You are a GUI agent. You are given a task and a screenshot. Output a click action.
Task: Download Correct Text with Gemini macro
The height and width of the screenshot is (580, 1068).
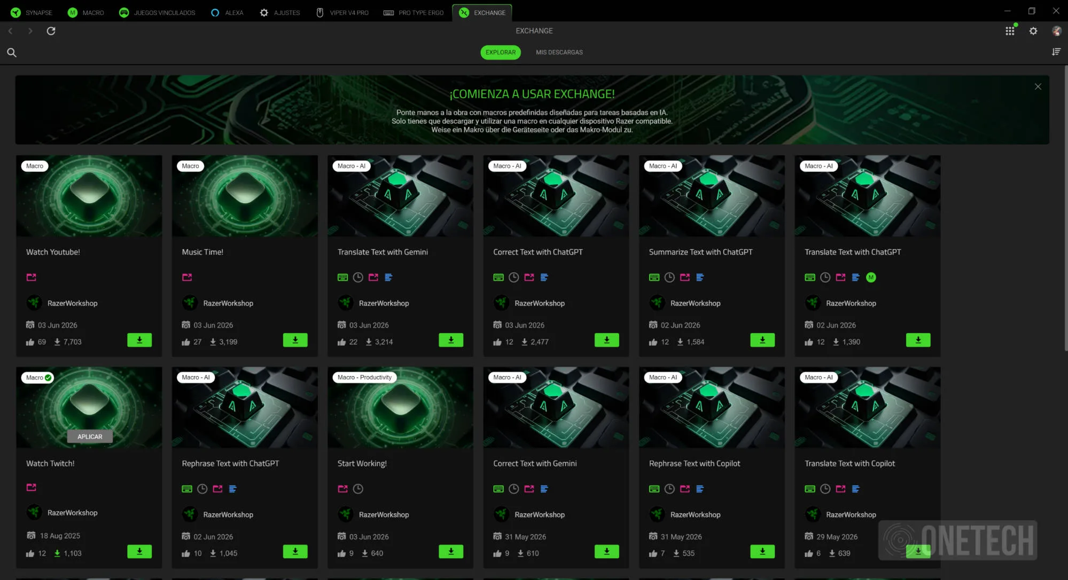point(606,551)
